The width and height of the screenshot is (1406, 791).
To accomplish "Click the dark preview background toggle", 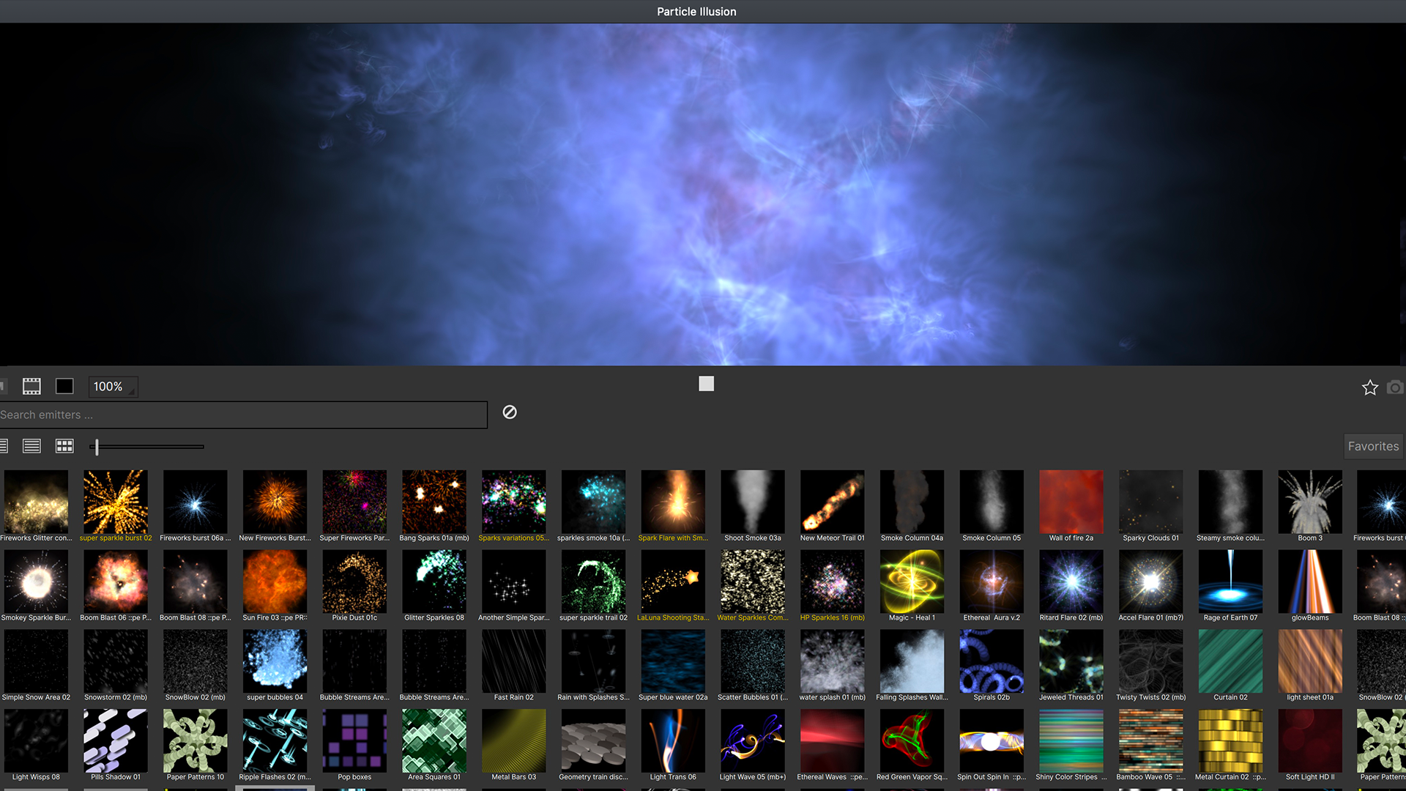I will click(64, 386).
